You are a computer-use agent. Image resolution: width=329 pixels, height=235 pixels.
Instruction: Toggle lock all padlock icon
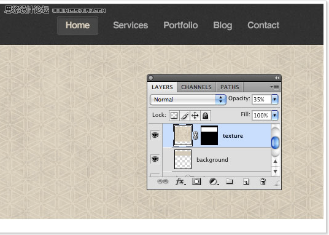206,116
